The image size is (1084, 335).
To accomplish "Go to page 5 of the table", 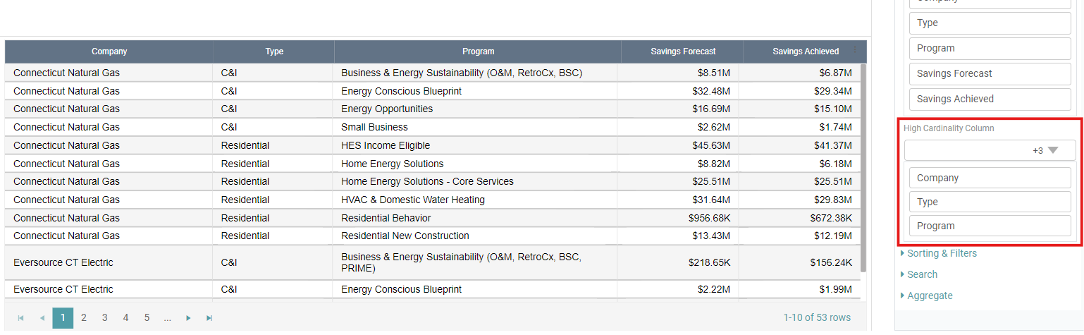I will tap(147, 318).
